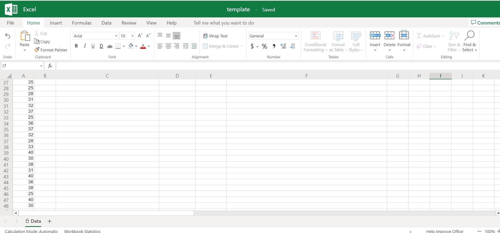Image resolution: width=500 pixels, height=233 pixels.
Task: Click the Percent Style icon
Action: pos(264,46)
